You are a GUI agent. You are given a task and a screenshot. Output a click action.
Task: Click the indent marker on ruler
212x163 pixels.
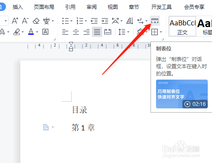(71, 47)
